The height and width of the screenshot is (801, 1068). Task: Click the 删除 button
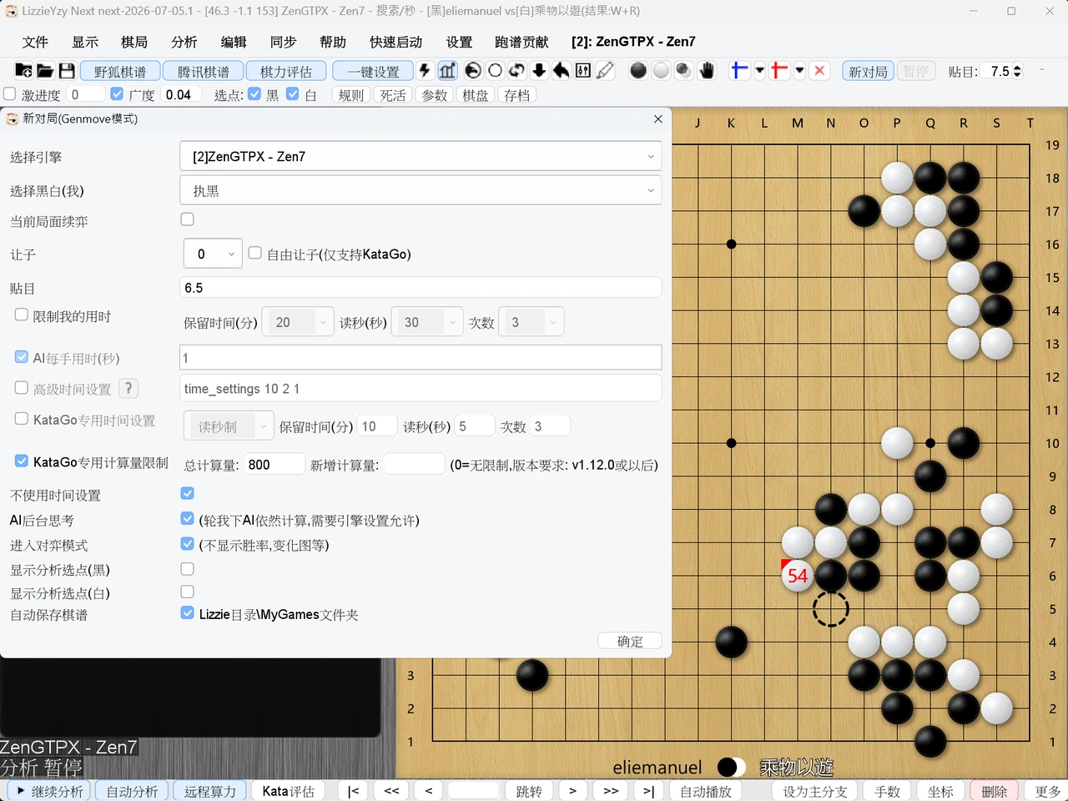[x=995, y=791]
